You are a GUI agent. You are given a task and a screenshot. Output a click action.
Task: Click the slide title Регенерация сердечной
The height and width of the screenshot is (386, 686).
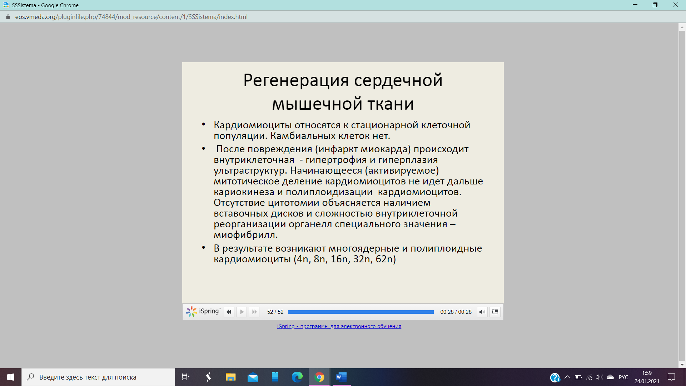(343, 80)
